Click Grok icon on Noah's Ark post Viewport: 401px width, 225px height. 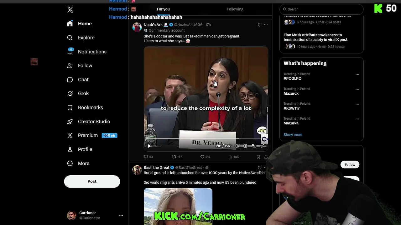coord(259,25)
